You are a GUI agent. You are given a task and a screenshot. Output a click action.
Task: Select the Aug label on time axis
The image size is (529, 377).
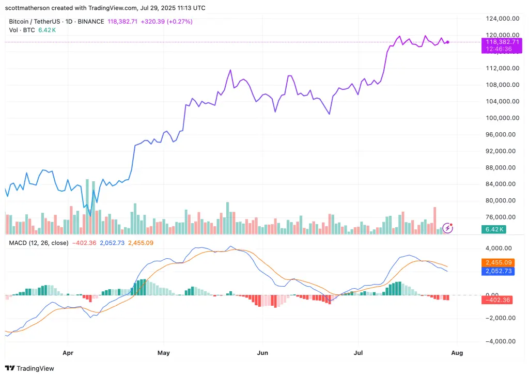pyautogui.click(x=457, y=353)
